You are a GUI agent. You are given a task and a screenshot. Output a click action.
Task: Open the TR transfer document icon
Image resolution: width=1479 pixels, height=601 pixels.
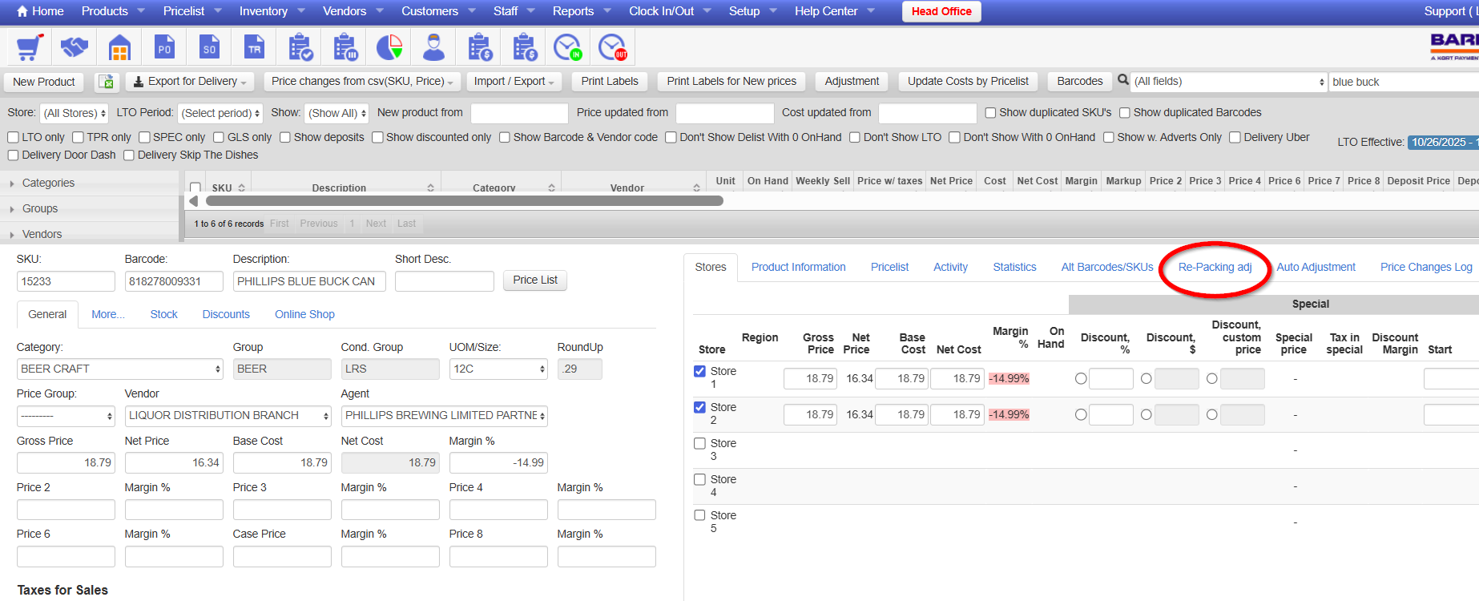254,48
